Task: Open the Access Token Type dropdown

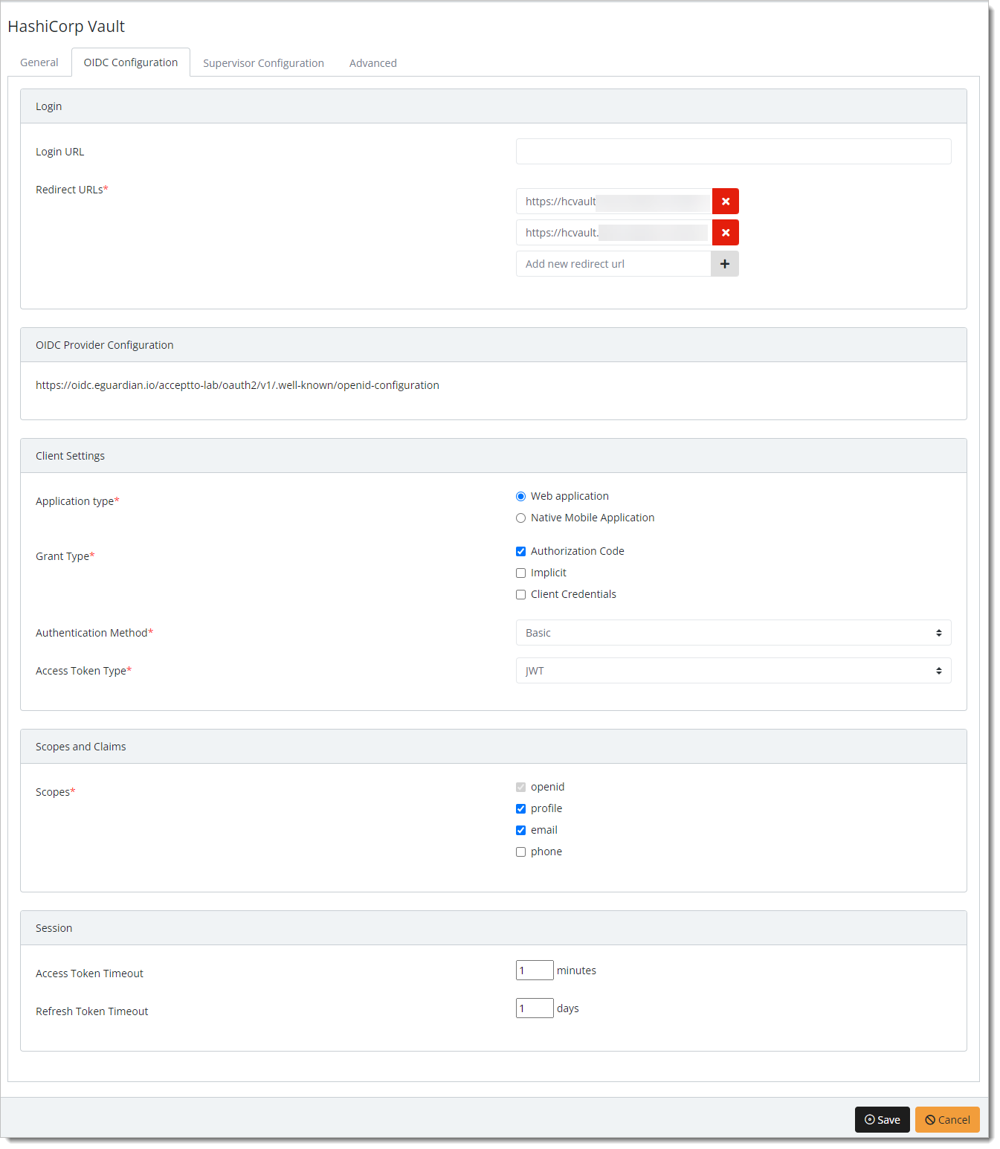Action: tap(733, 671)
